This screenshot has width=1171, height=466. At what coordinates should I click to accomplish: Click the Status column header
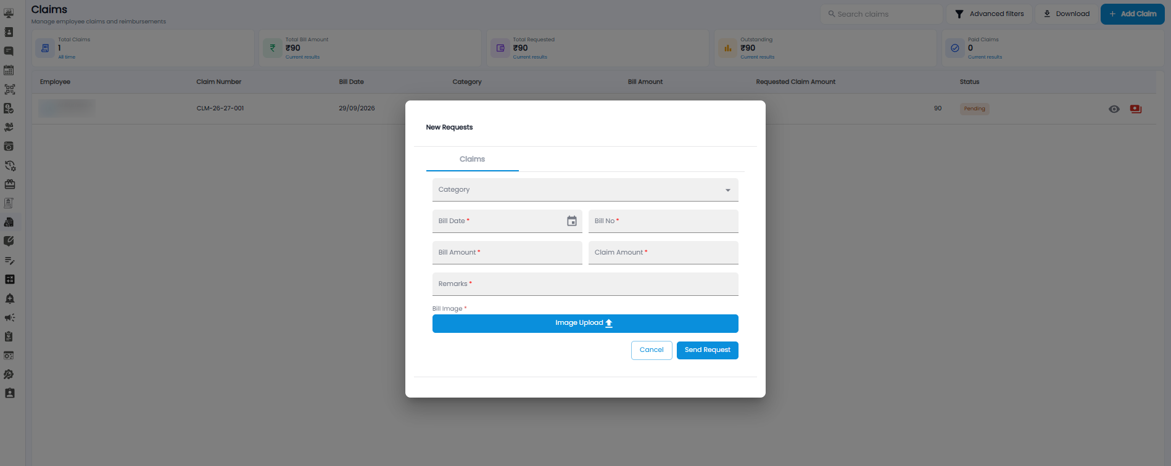969,82
